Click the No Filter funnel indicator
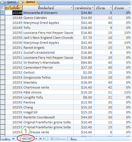This screenshot has width=132, height=142. point(58,139)
